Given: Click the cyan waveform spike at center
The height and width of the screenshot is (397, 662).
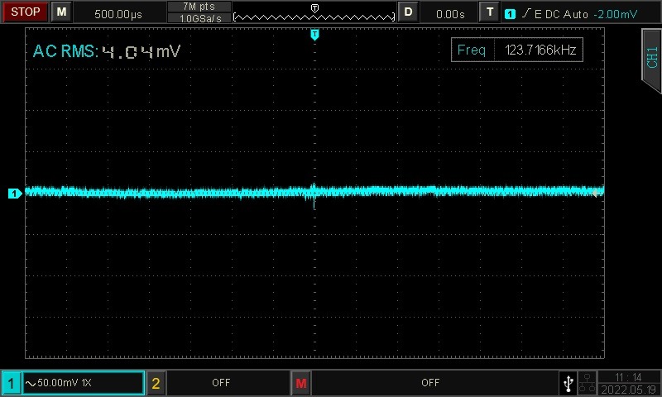Looking at the screenshot, I should coord(314,196).
